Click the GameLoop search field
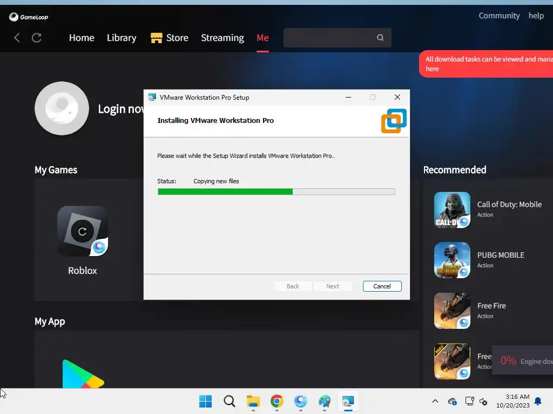The height and width of the screenshot is (414, 553). [337, 38]
